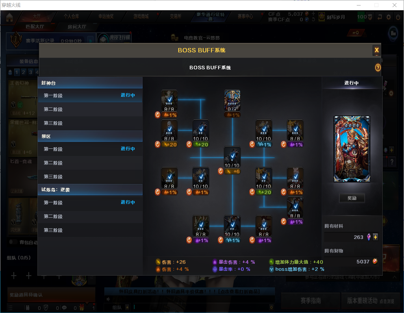Expand the 禁区 category header

[90, 136]
